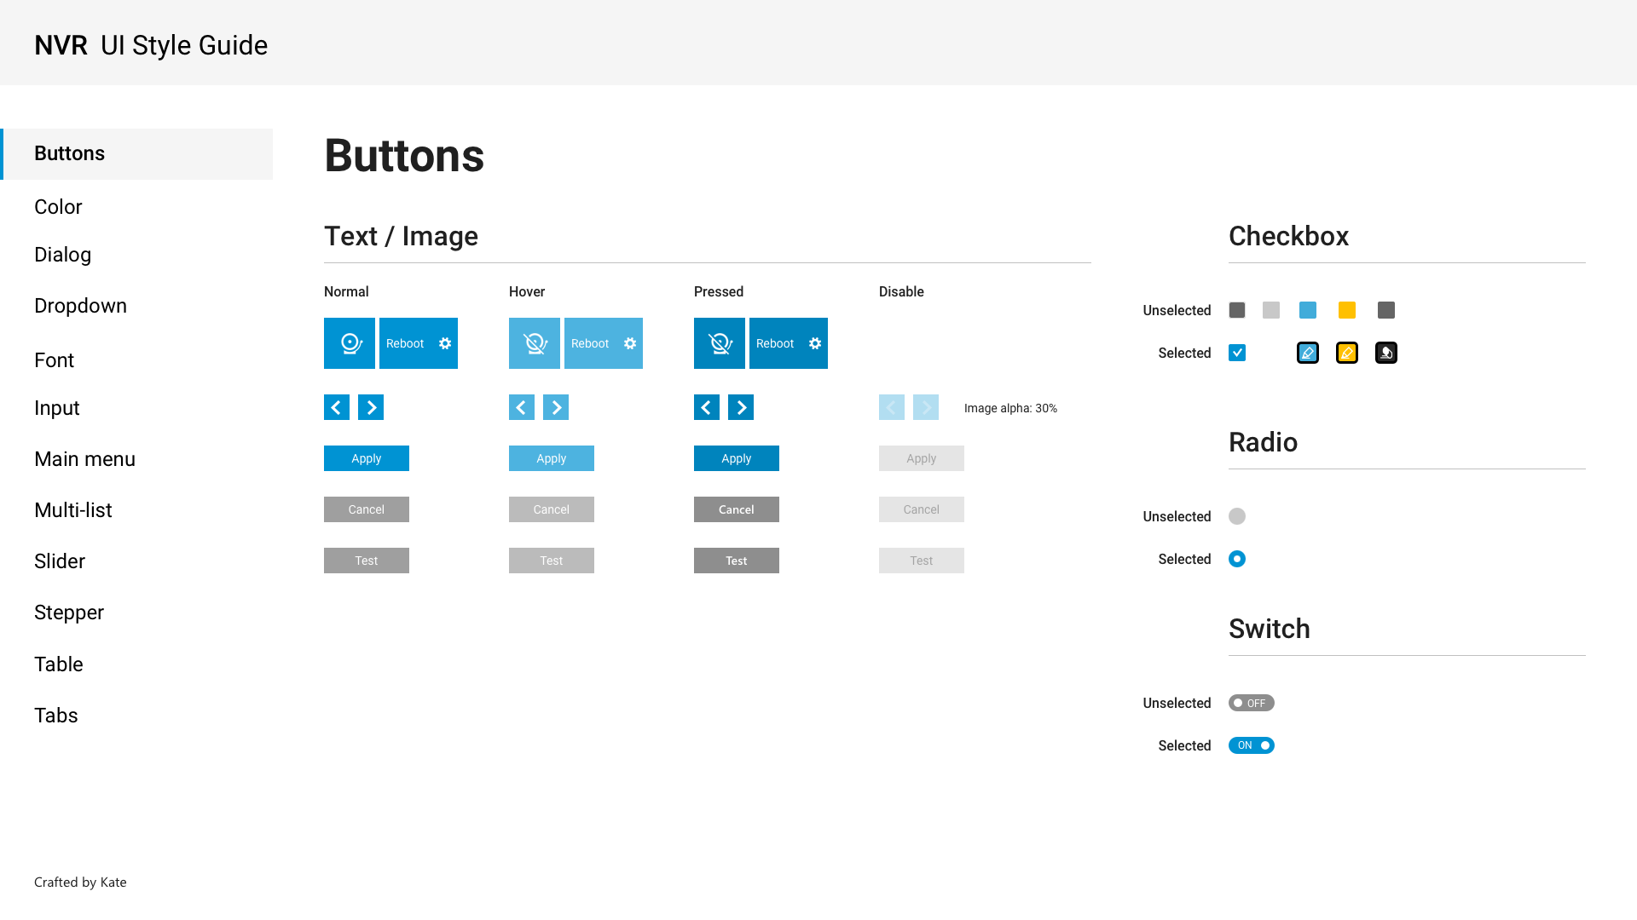Click the Pressed state camera-off icon button
Screen dimensions: 1637x920
[x=720, y=343]
